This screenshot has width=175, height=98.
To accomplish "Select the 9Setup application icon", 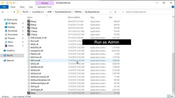I will pyautogui.click(x=29, y=25).
